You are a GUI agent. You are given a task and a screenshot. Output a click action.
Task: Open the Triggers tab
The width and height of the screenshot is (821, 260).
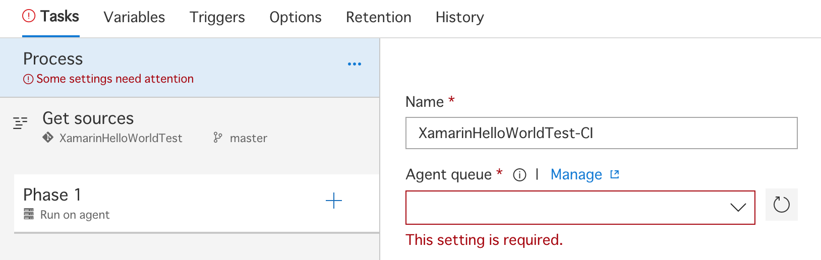[x=217, y=18]
